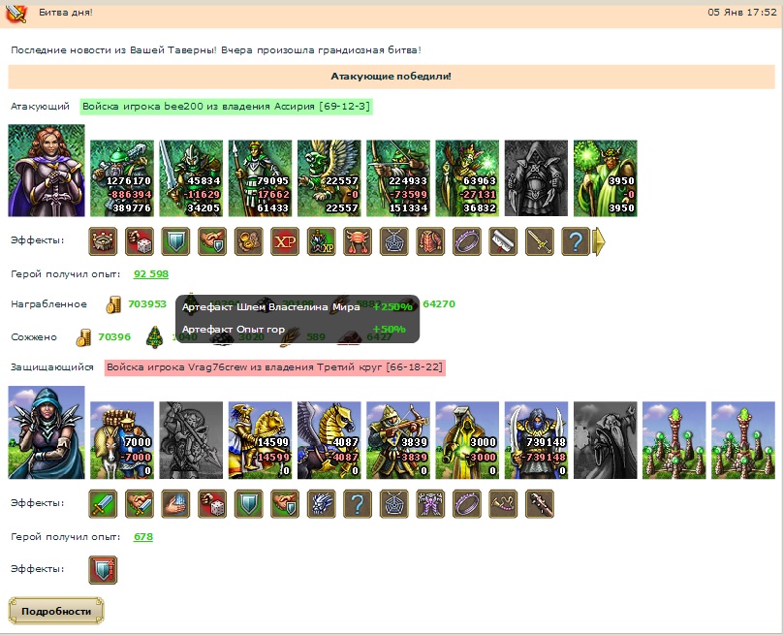This screenshot has height=636, width=783.
Task: Click the defender's green sword effect icon
Action: (x=104, y=503)
